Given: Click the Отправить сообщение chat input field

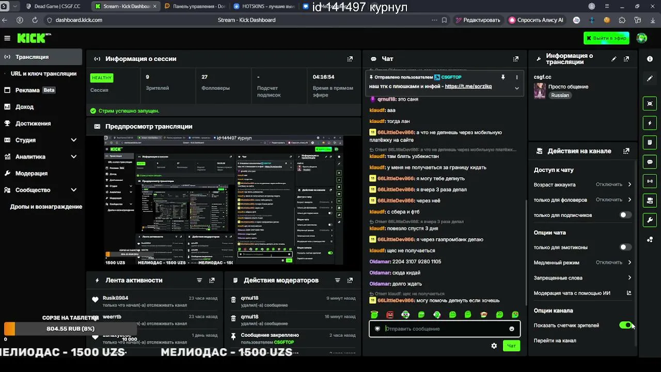Looking at the screenshot, I should [x=445, y=329].
